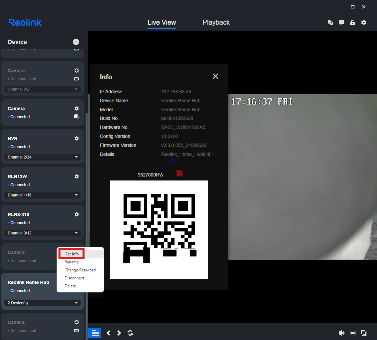Image resolution: width=377 pixels, height=340 pixels.
Task: Click battery icon on the bottom Camera card
Action: (x=77, y=331)
